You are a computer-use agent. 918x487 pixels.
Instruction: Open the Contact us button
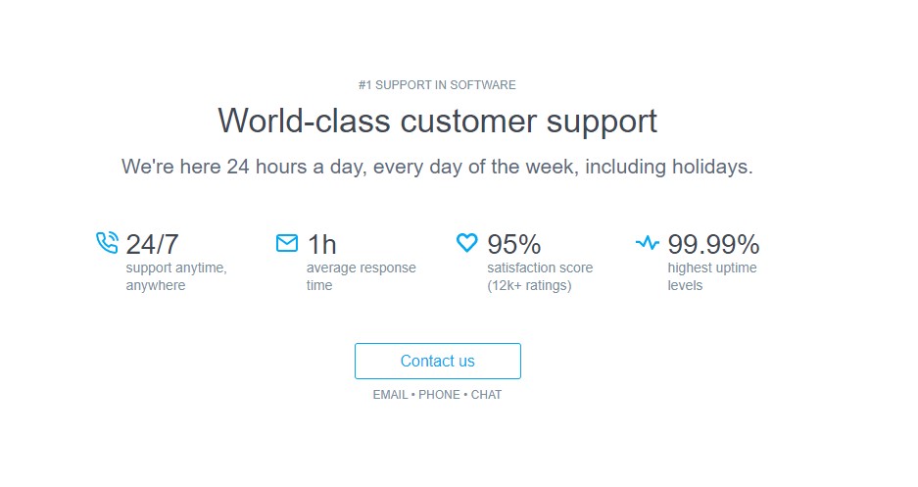point(437,362)
